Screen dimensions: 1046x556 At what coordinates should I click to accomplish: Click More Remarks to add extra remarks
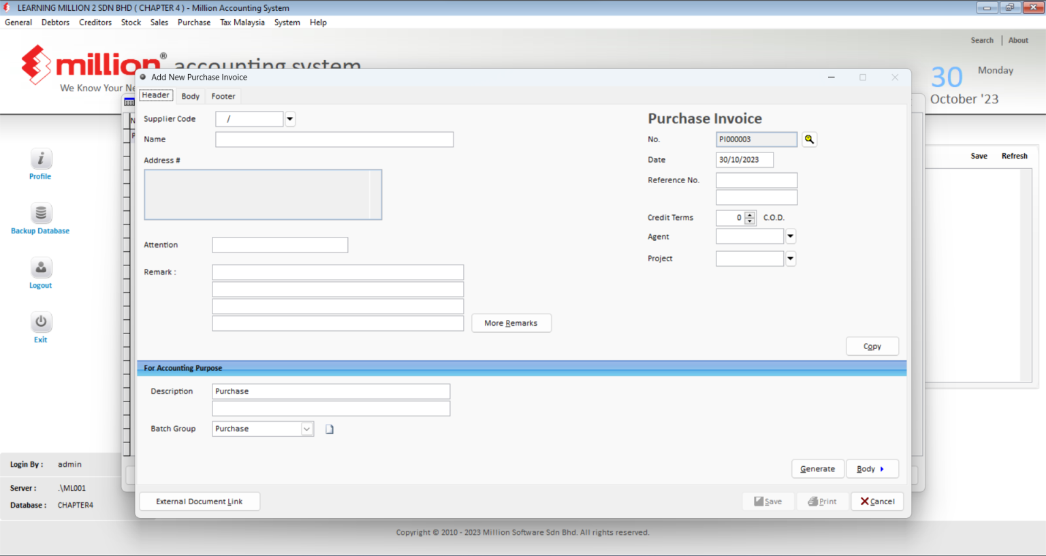[x=511, y=323]
